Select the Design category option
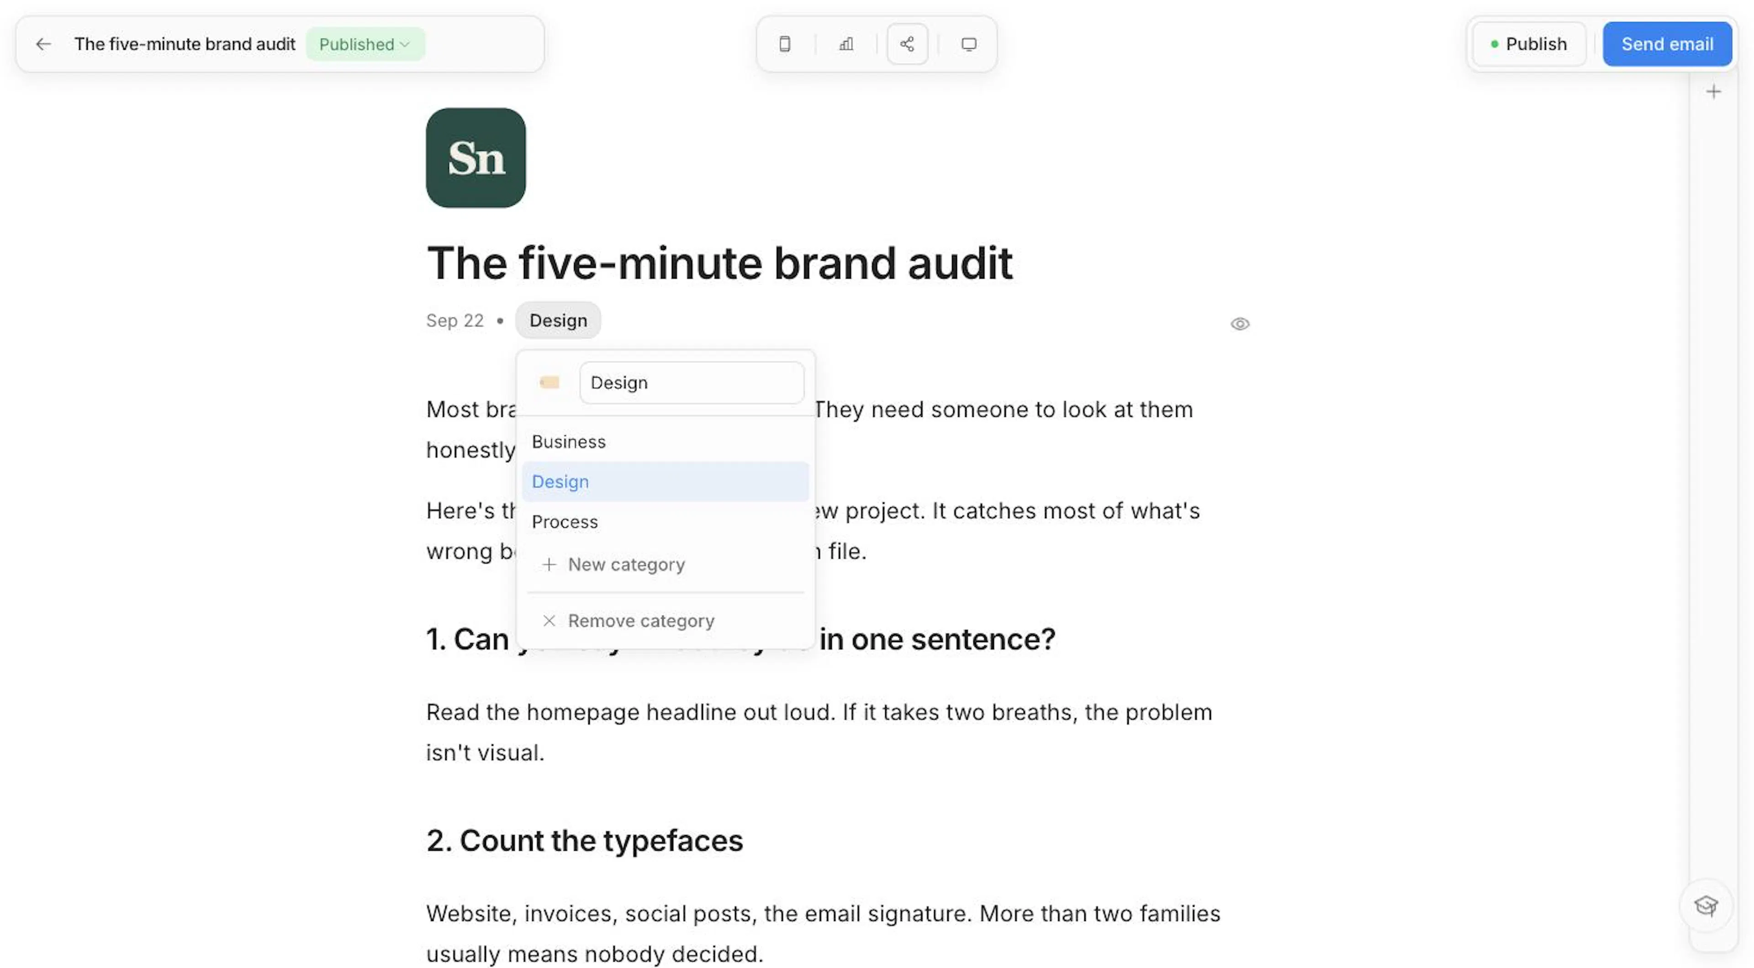Image resolution: width=1754 pixels, height=968 pixels. click(665, 482)
